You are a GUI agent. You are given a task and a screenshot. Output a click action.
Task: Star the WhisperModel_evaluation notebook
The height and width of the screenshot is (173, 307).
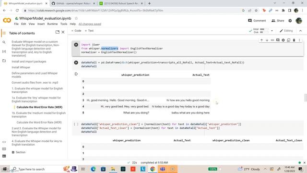point(76,18)
